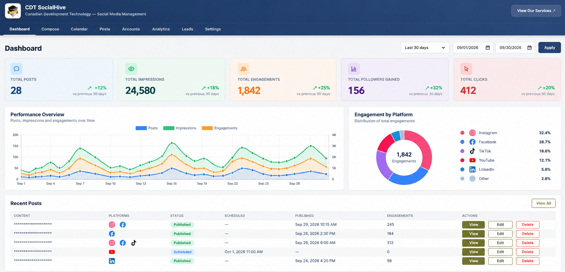Click TikTok icon in the Sep 26 post row
This screenshot has height=272, width=565.
(x=134, y=243)
